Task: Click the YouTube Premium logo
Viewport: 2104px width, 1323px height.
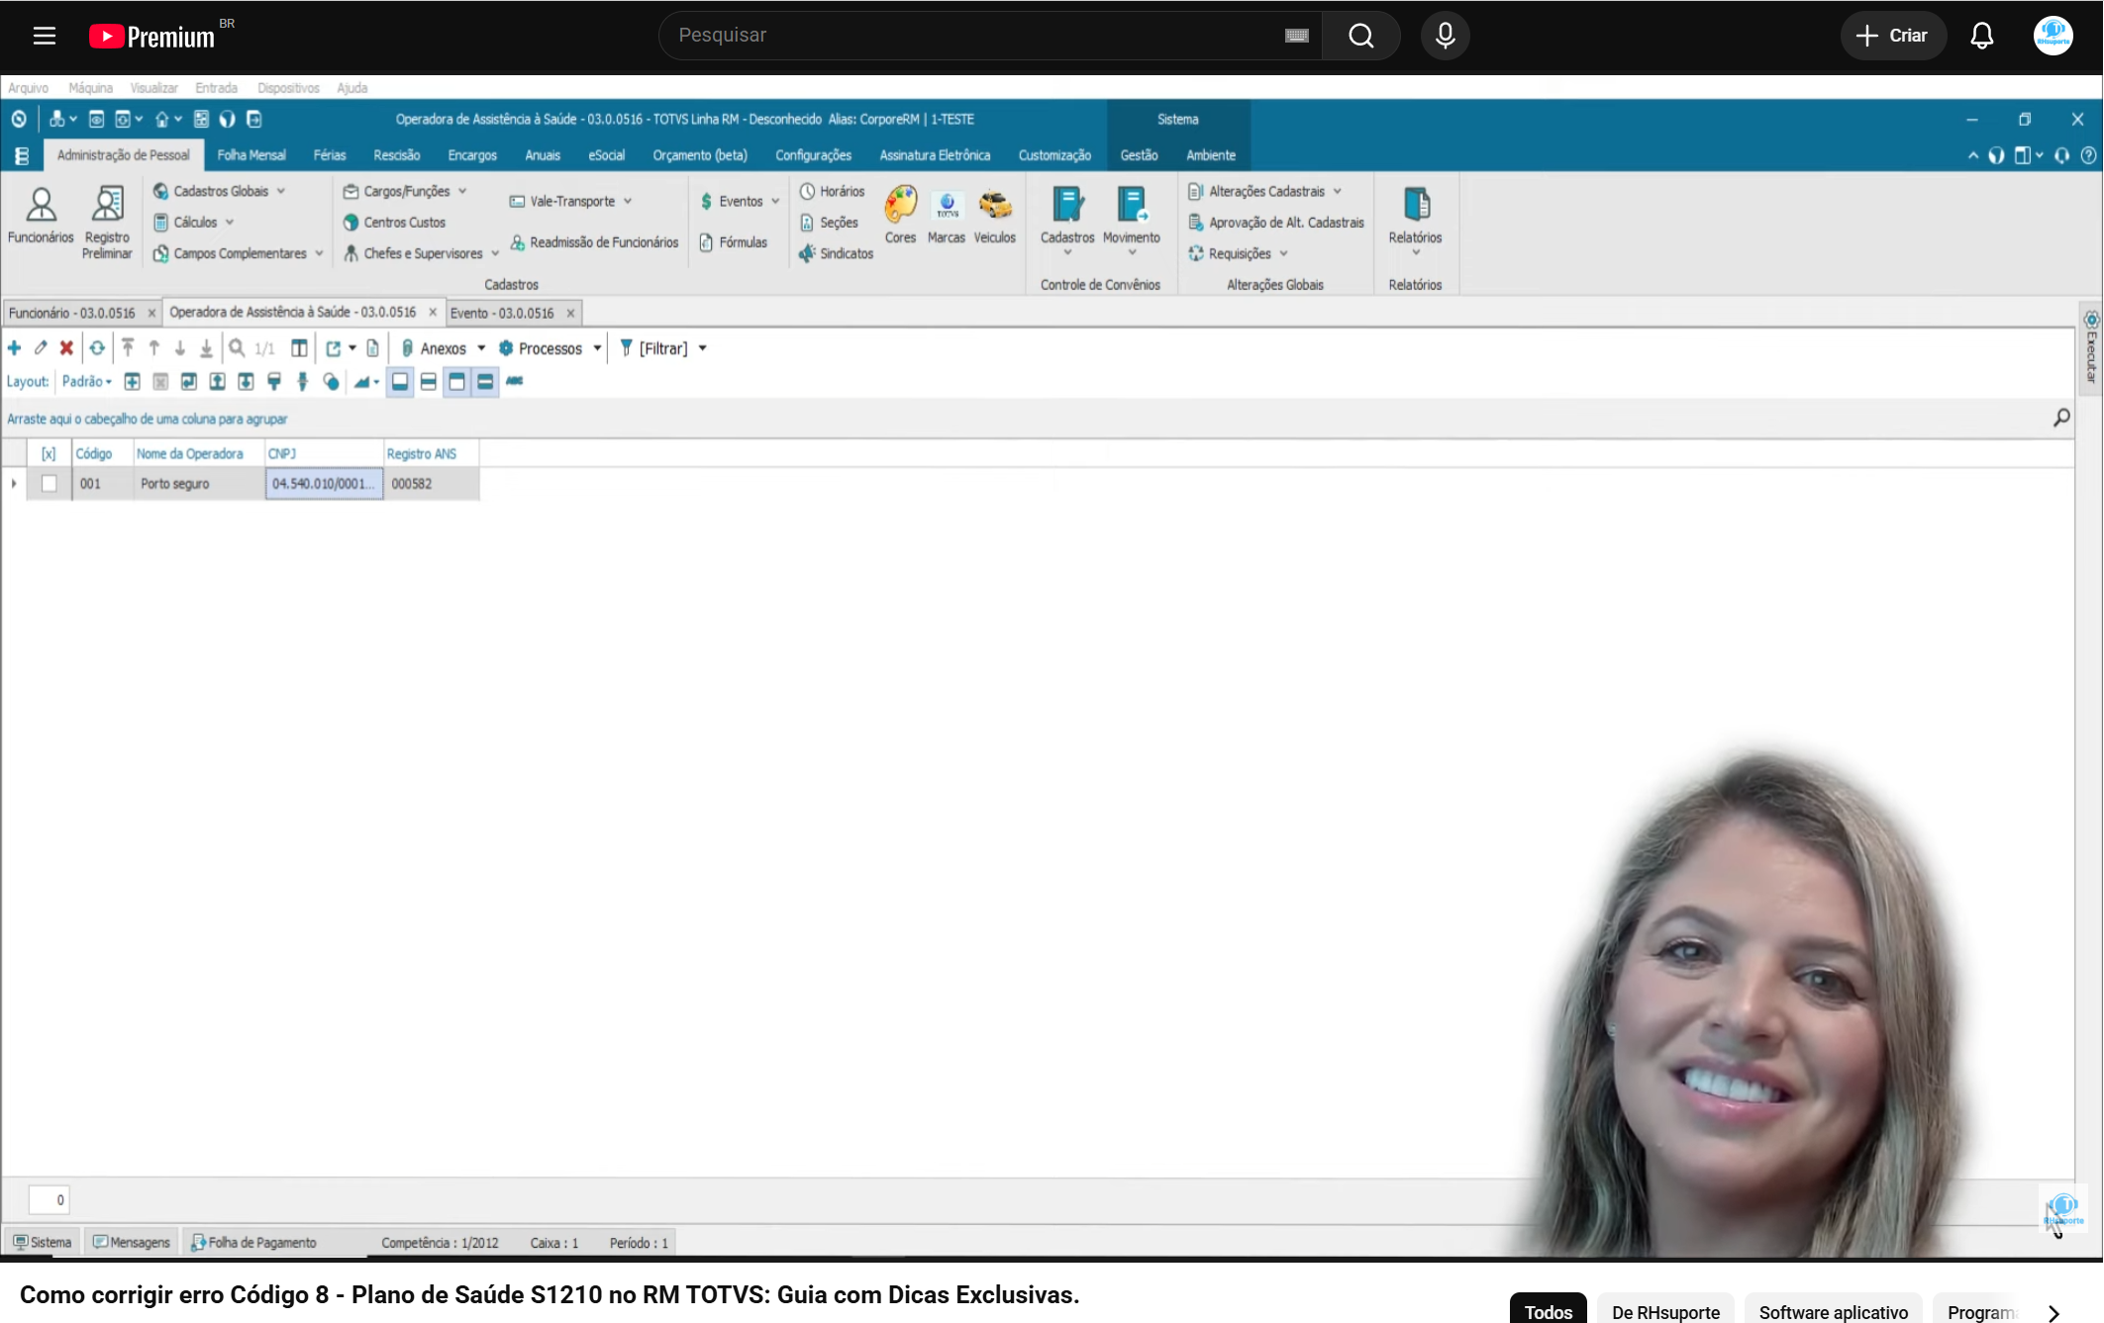Action: click(152, 37)
